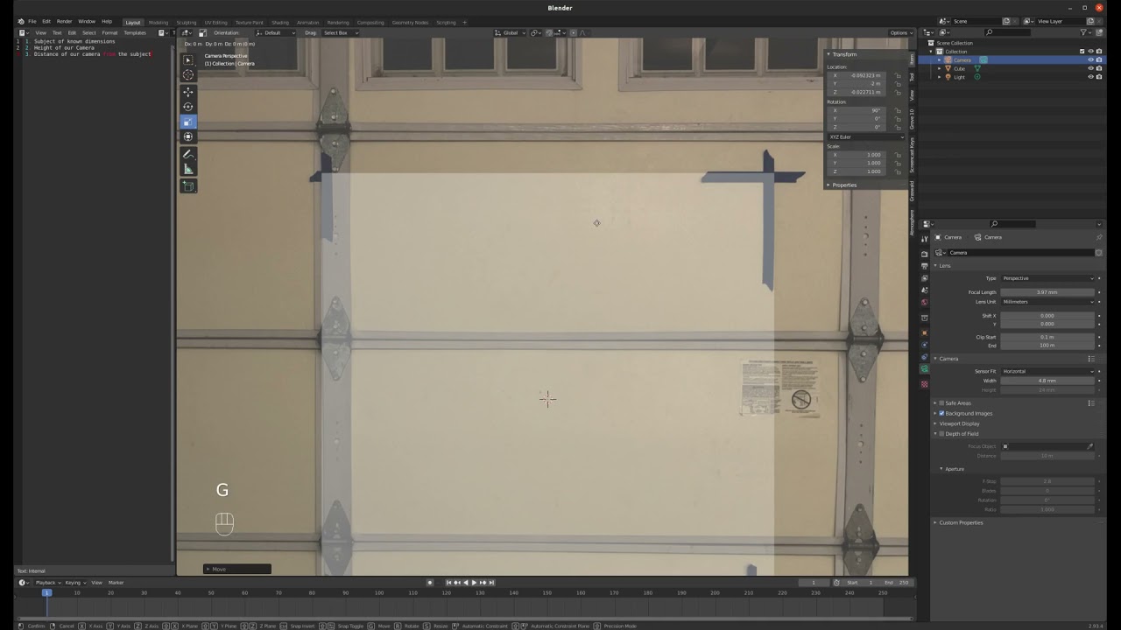The image size is (1121, 630).
Task: Switch to the Shading workspace tab
Action: pos(280,22)
